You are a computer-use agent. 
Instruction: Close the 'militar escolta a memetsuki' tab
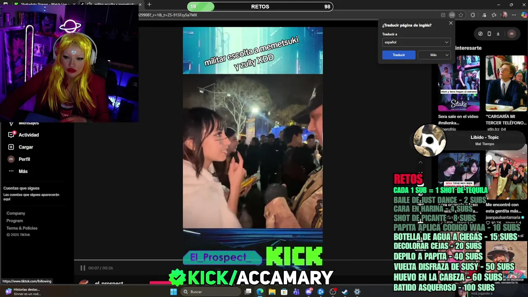pyautogui.click(x=140, y=5)
